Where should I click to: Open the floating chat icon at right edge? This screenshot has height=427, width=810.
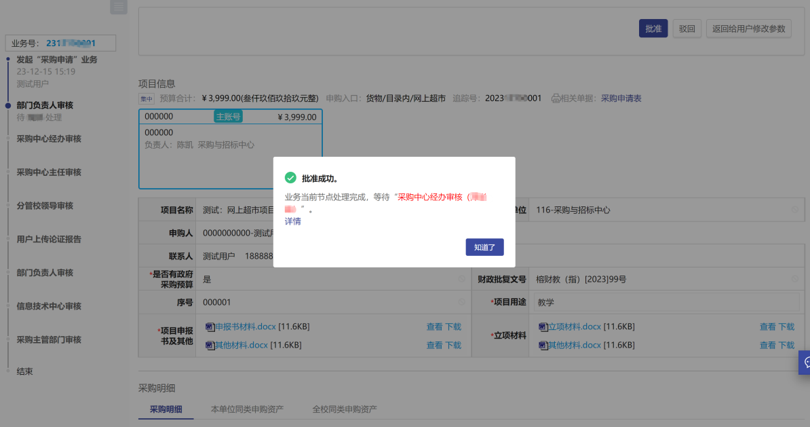pos(806,363)
